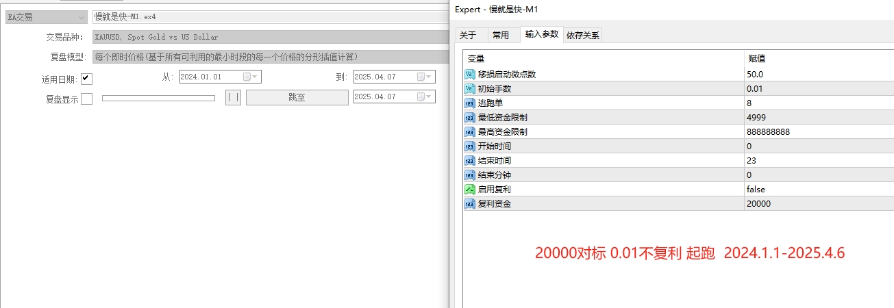894x308 pixels.
Task: Open the 到 2025.04.07 date picker
Action: (425, 77)
